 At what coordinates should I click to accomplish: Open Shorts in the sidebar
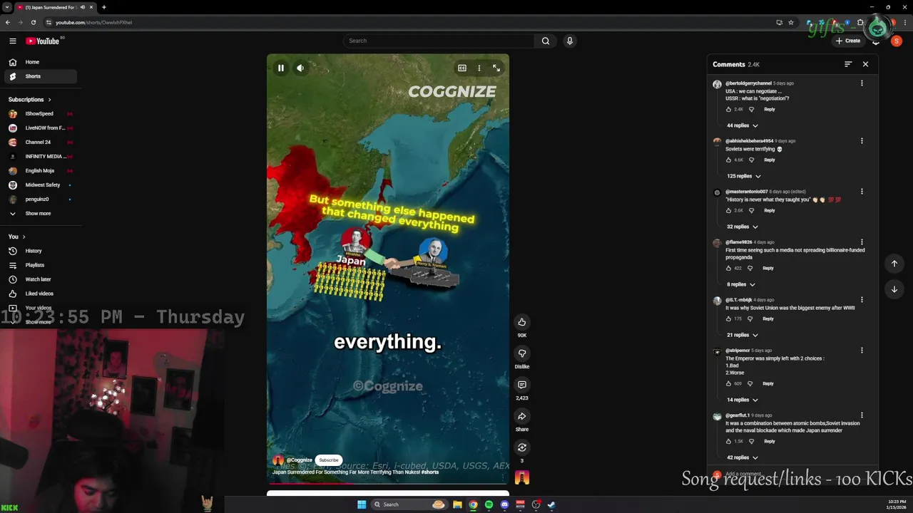click(41, 76)
